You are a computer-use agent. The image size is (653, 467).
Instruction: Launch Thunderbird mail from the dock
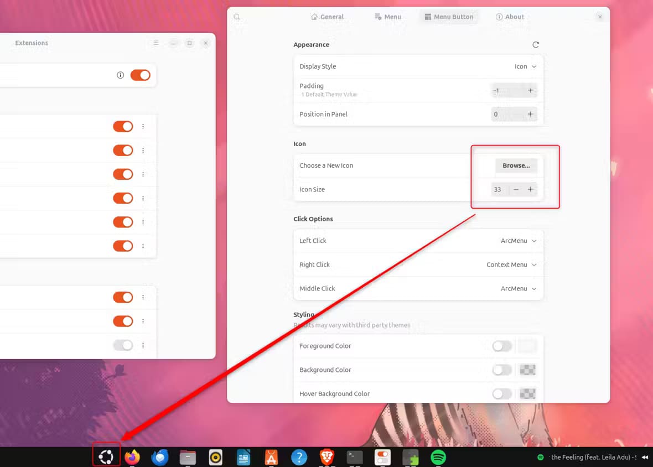tap(160, 457)
